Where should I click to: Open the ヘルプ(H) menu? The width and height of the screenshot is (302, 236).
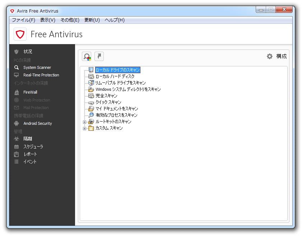[115, 20]
